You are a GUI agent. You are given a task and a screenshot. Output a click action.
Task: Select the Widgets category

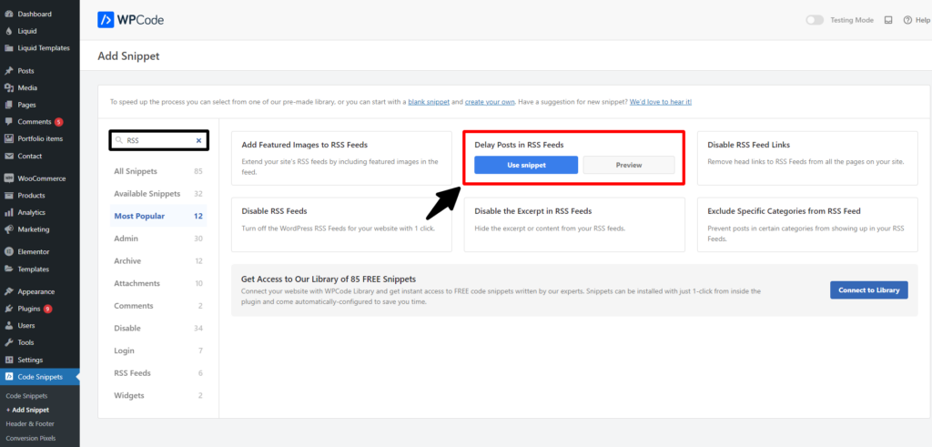tap(158, 395)
